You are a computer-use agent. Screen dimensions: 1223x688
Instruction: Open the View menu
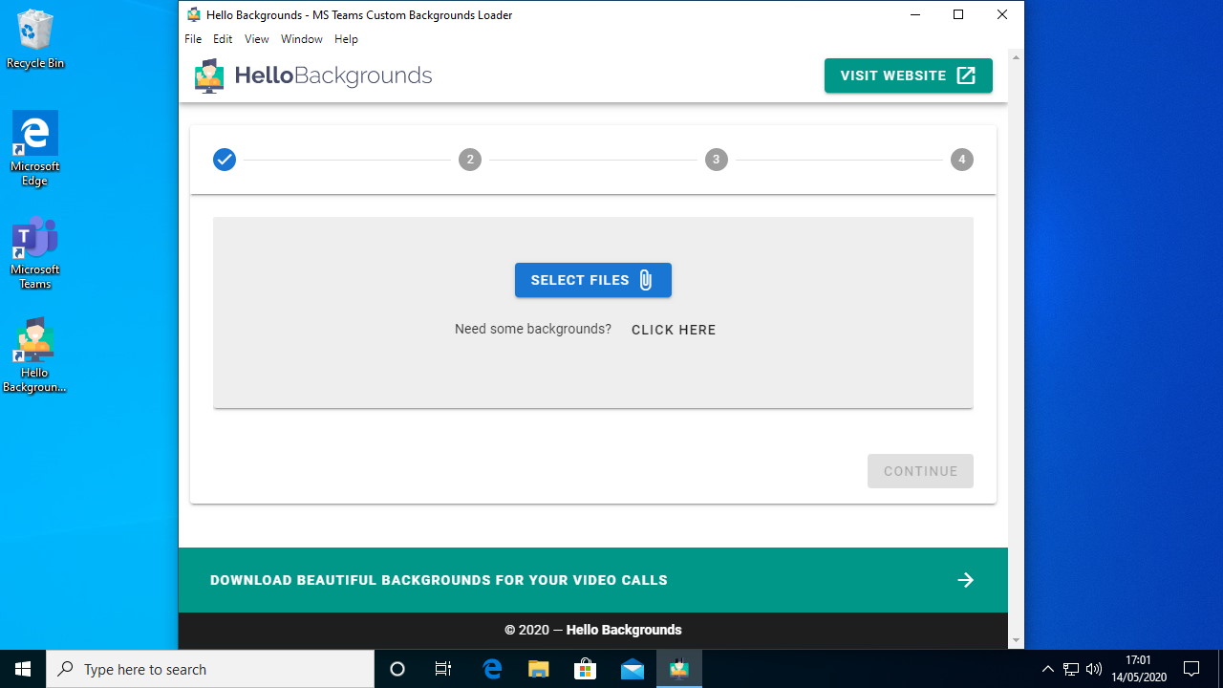(256, 39)
